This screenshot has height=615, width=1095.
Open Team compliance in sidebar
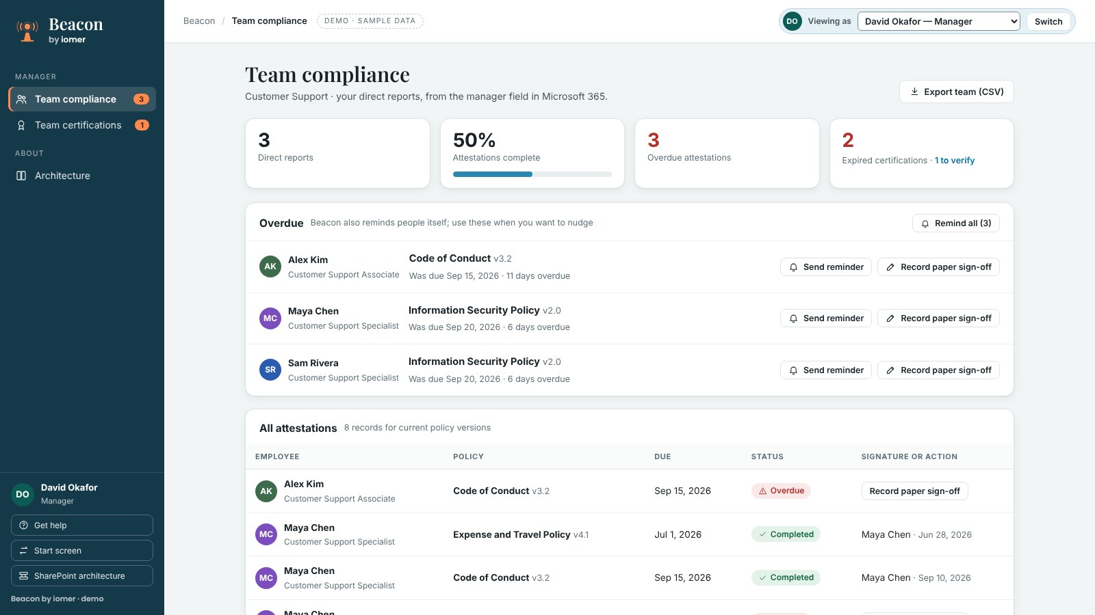tap(82, 99)
